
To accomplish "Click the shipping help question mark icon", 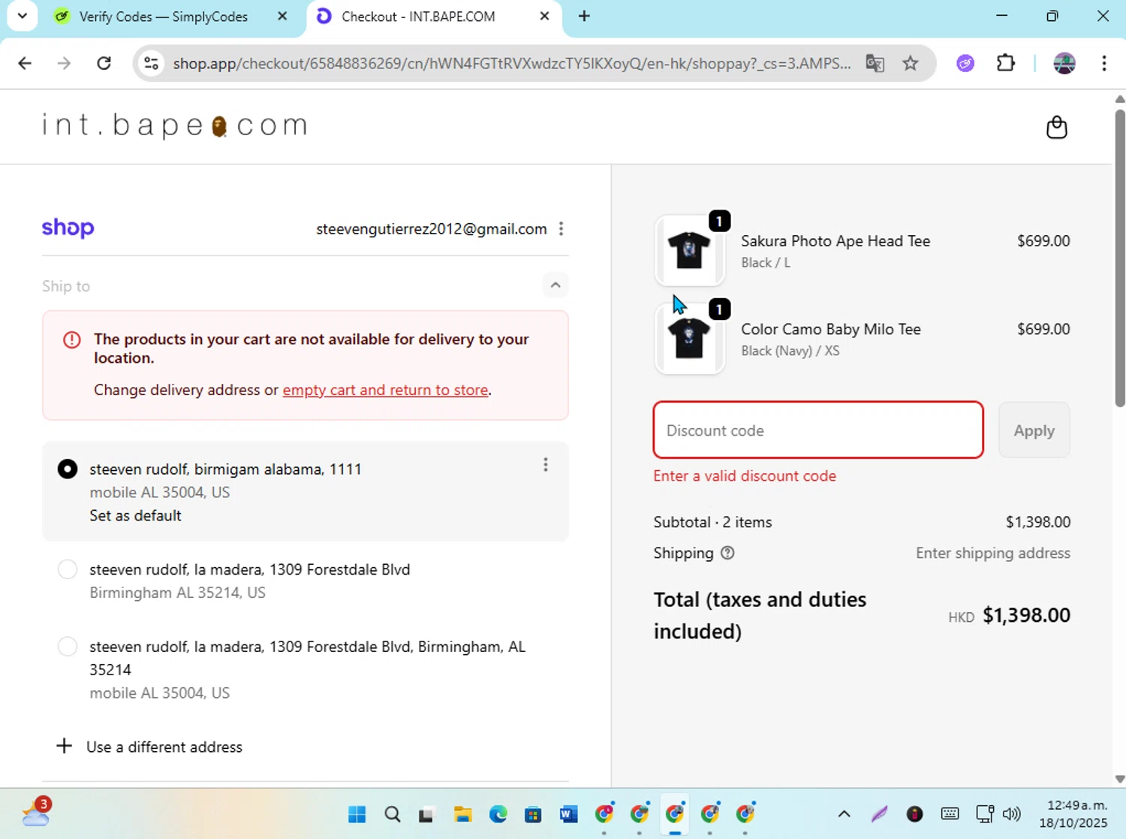I will [727, 553].
